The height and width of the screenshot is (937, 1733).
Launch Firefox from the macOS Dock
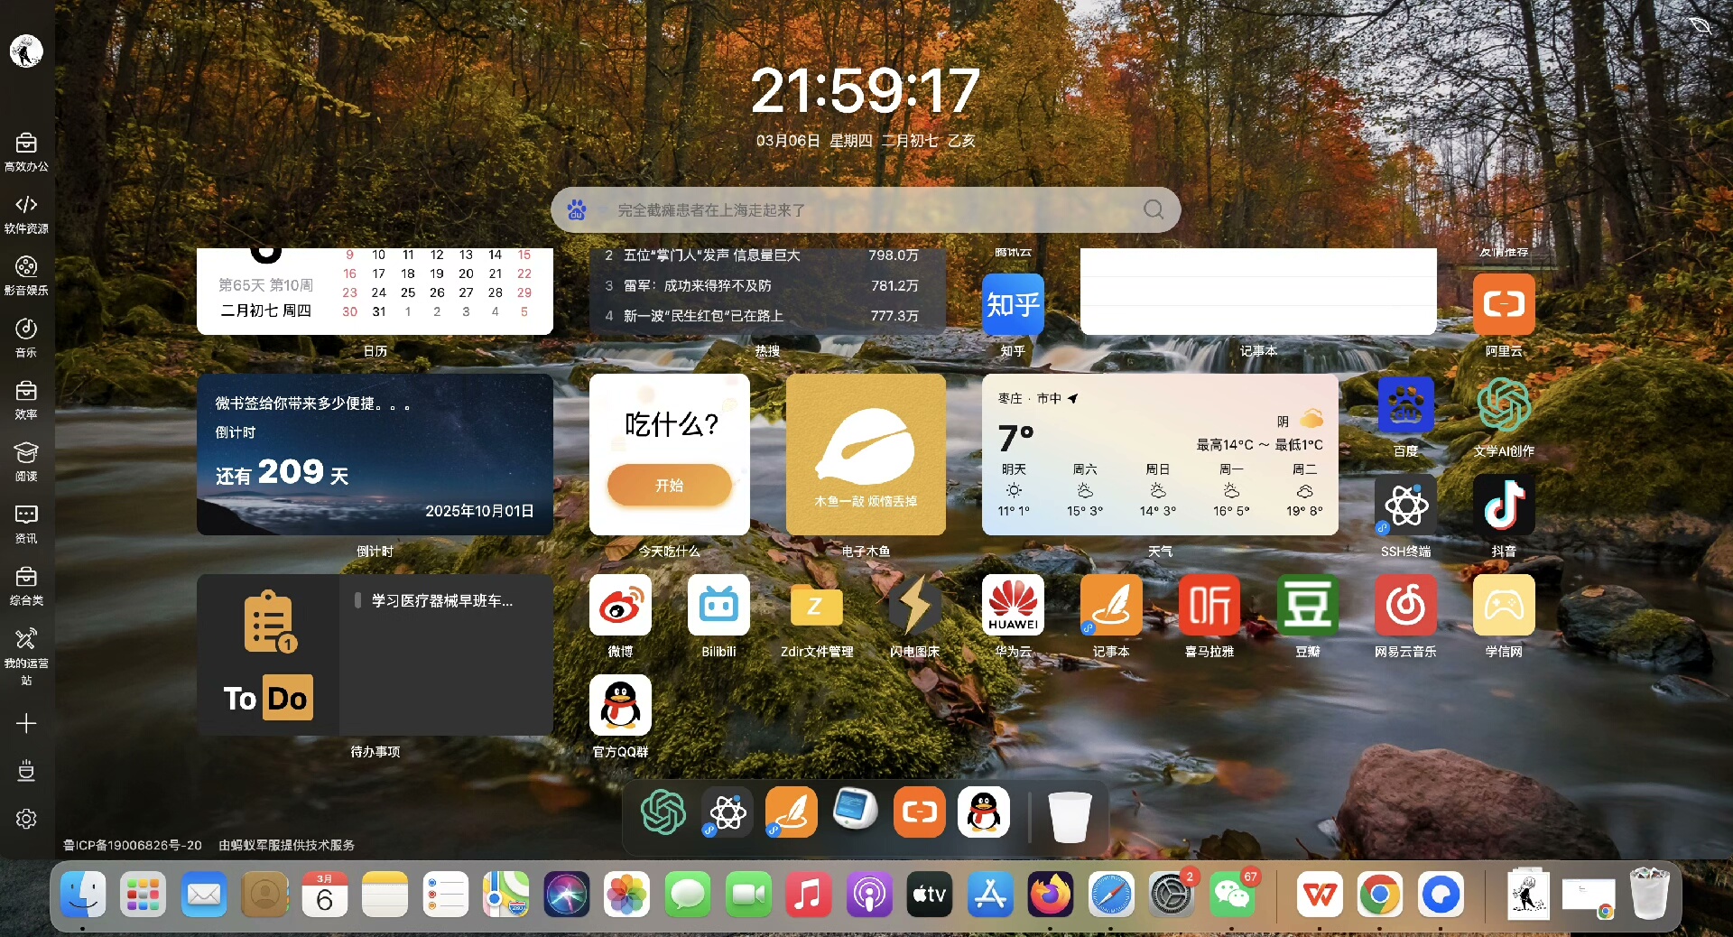click(1051, 895)
